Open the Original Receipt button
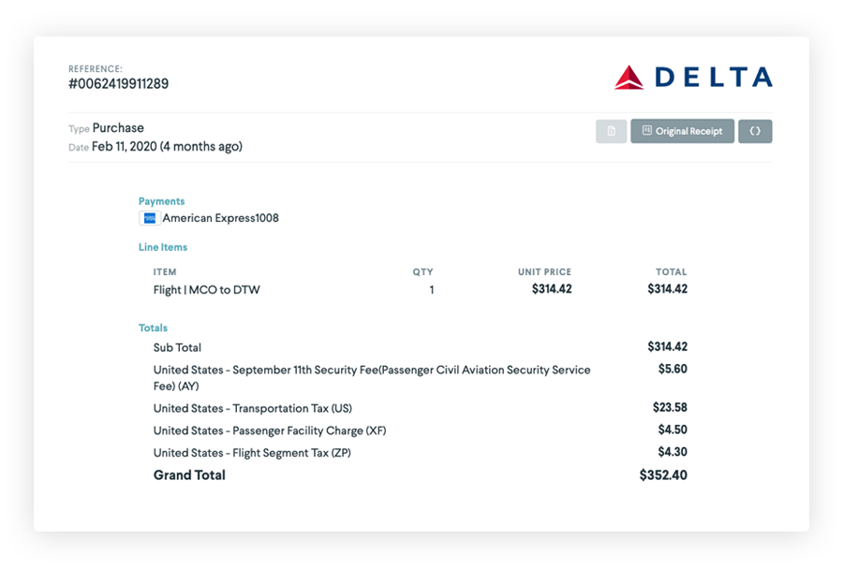 pos(682,131)
